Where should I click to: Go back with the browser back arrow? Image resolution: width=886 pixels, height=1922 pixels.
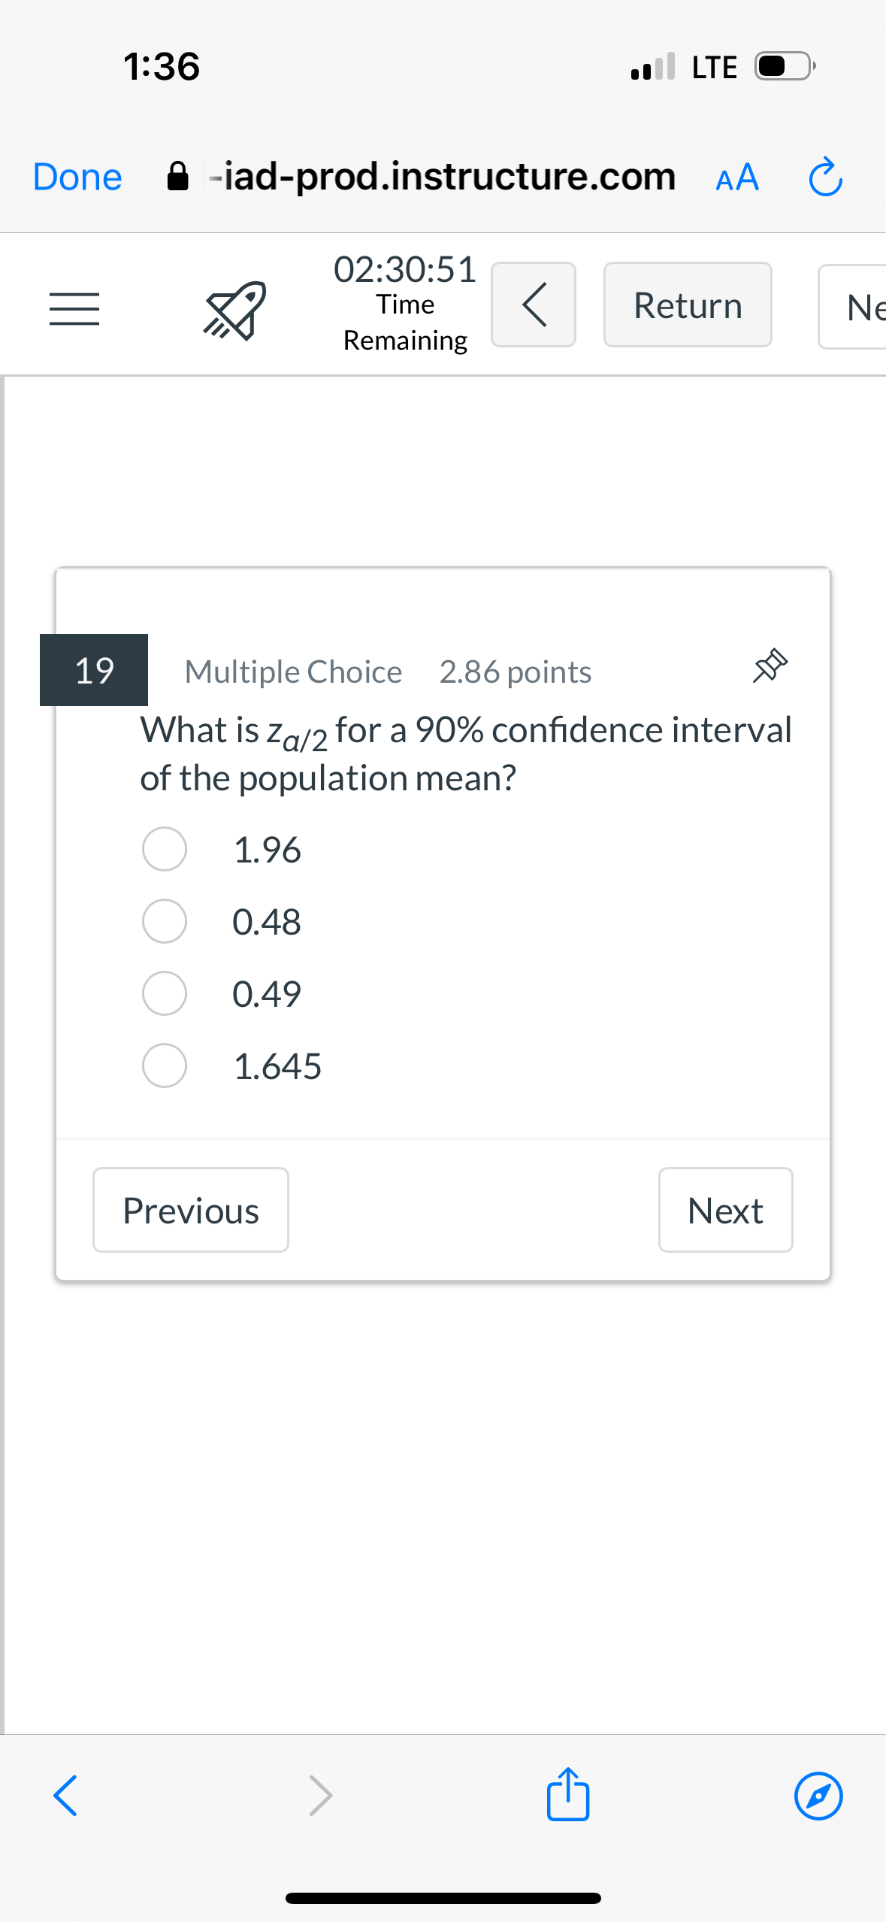click(x=65, y=1796)
